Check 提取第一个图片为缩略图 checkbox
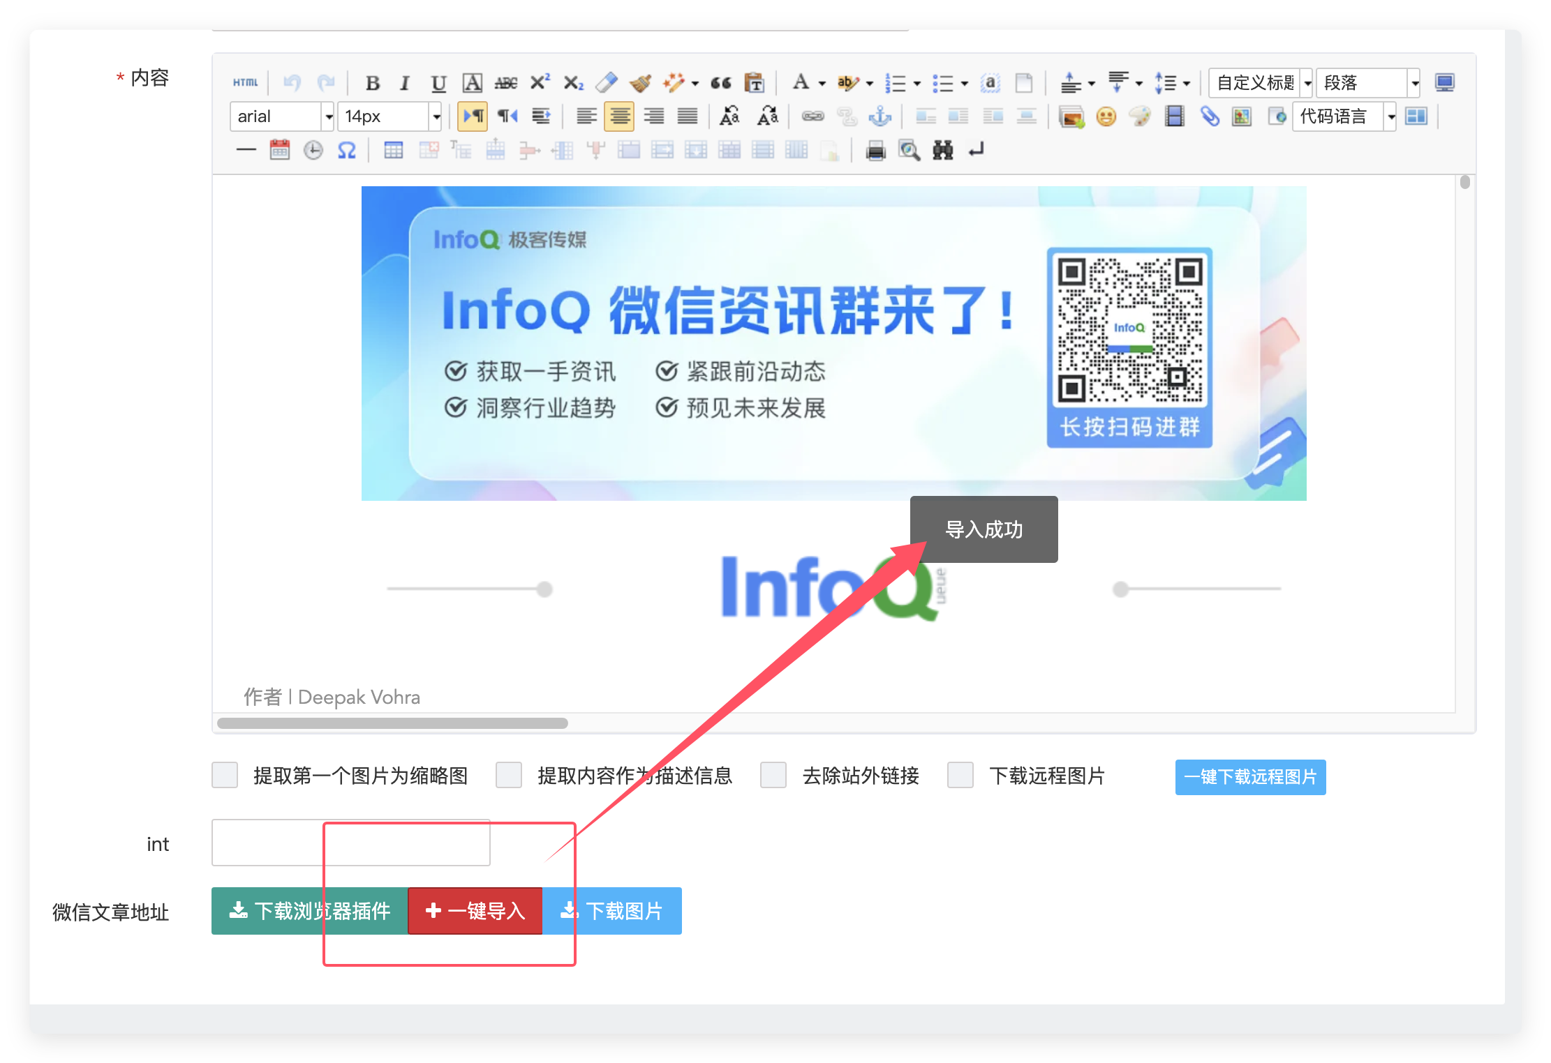Screen dimensions: 1551x1063 pos(225,775)
